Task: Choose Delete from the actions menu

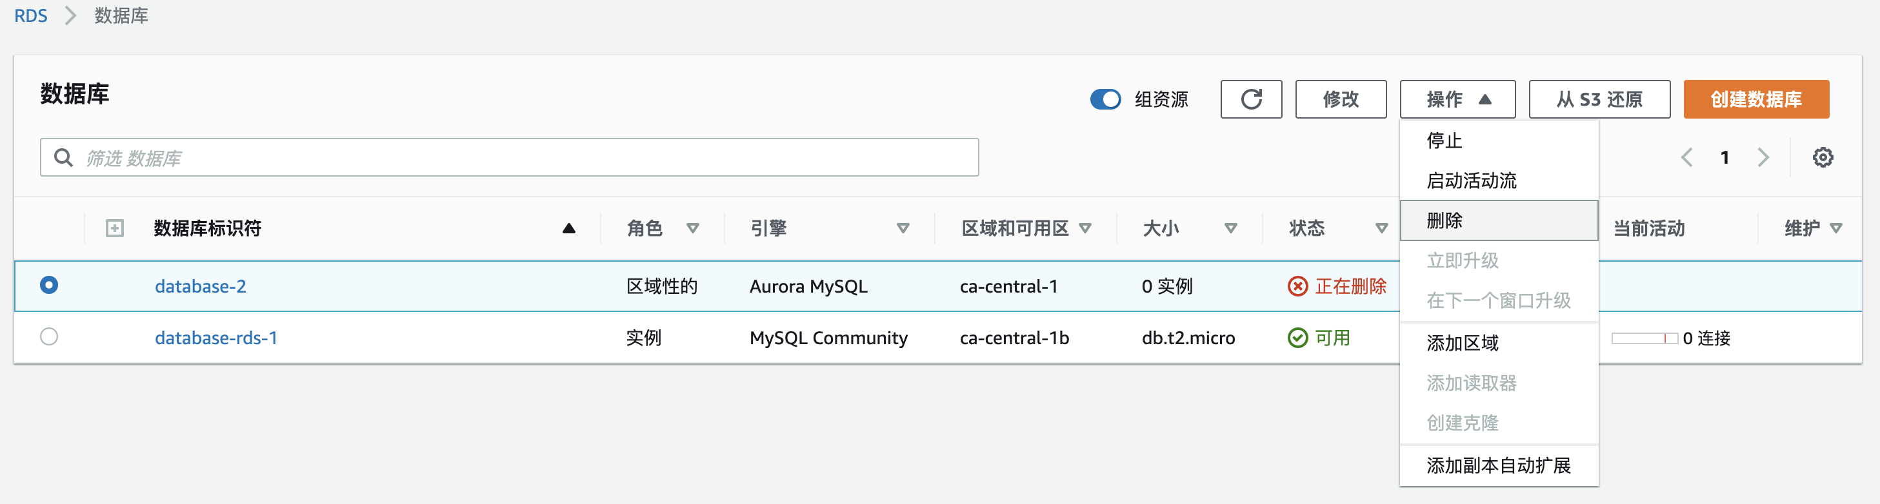Action: [1445, 220]
